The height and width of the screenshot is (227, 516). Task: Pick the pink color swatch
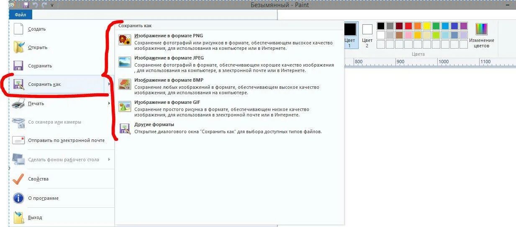[408, 35]
